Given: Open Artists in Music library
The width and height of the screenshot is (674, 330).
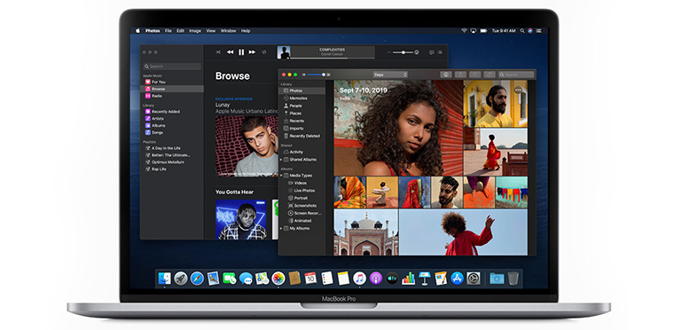Looking at the screenshot, I should click(x=172, y=118).
